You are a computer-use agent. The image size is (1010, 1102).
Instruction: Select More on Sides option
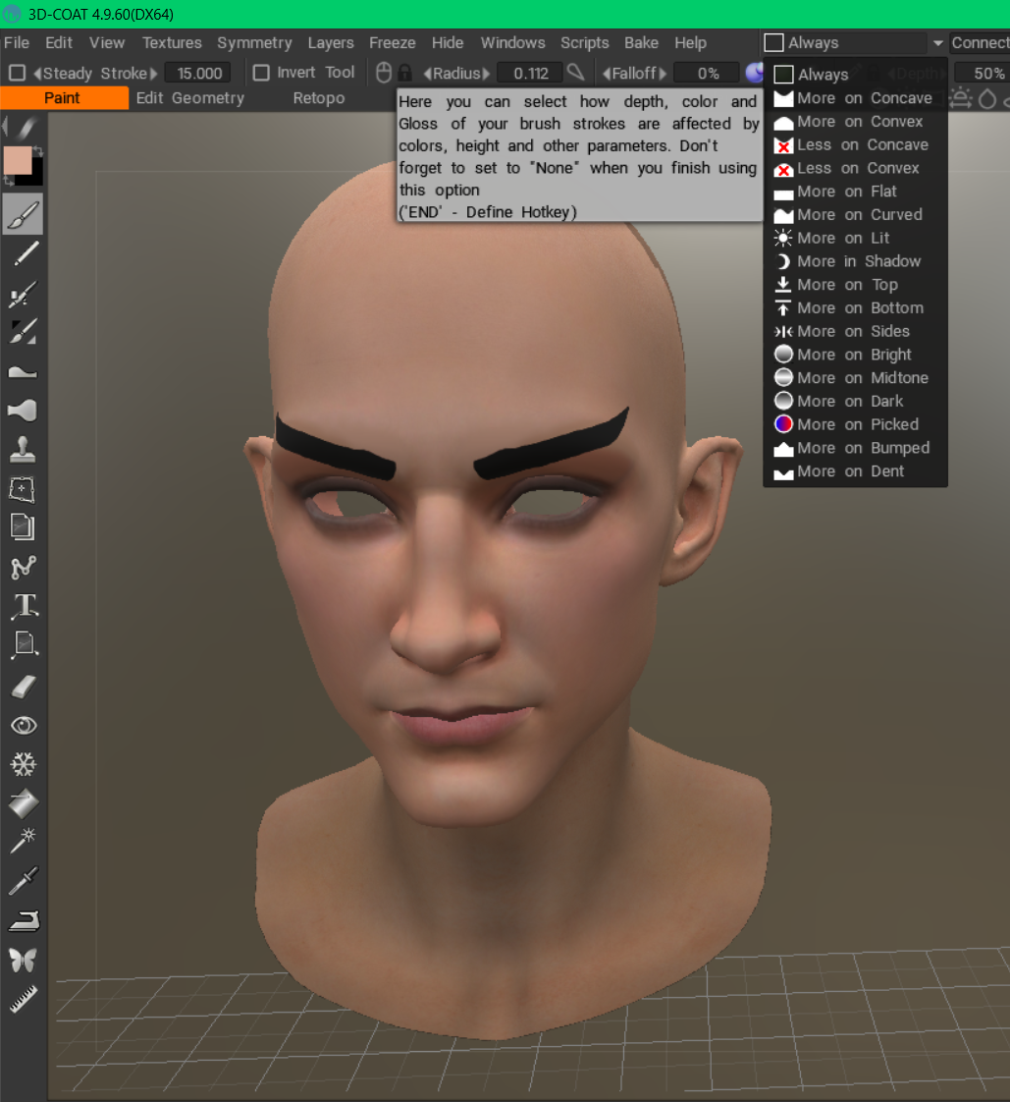click(x=856, y=331)
